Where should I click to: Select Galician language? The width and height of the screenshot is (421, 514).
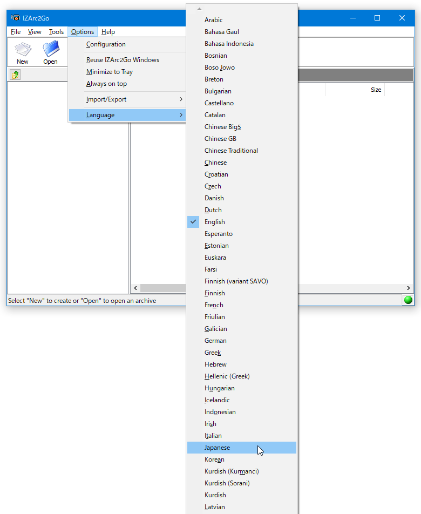(x=242, y=329)
